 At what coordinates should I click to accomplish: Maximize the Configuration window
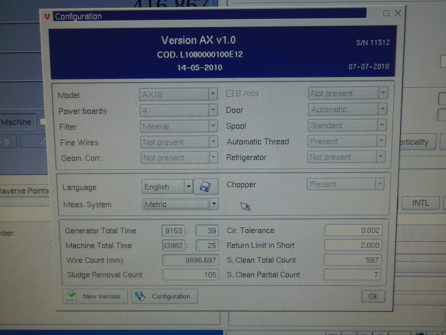tap(386, 13)
